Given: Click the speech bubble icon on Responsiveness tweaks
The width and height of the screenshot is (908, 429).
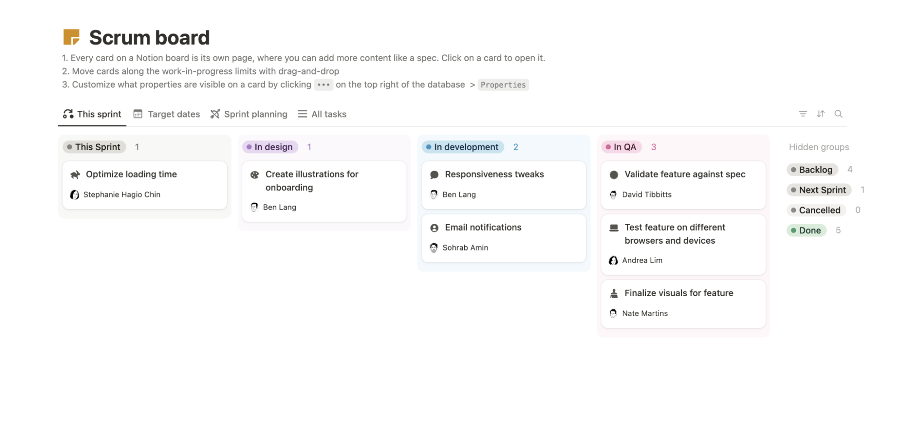Looking at the screenshot, I should (x=434, y=174).
